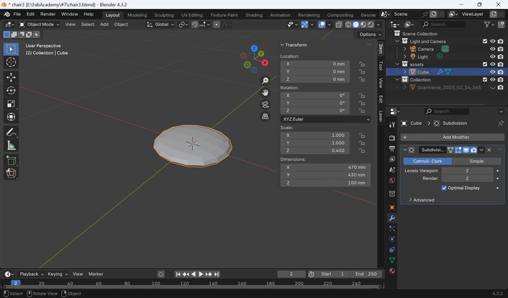This screenshot has height=298, width=508.
Task: Switch to the Modeling workspace tab
Action: pos(137,15)
